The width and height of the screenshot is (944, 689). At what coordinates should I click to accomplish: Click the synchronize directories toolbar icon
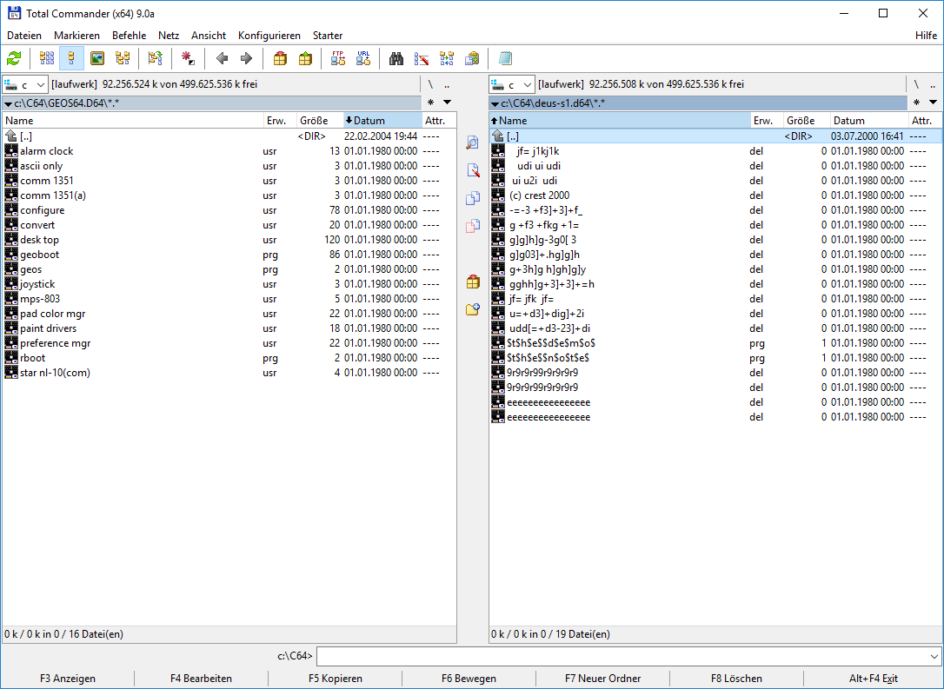[x=447, y=58]
